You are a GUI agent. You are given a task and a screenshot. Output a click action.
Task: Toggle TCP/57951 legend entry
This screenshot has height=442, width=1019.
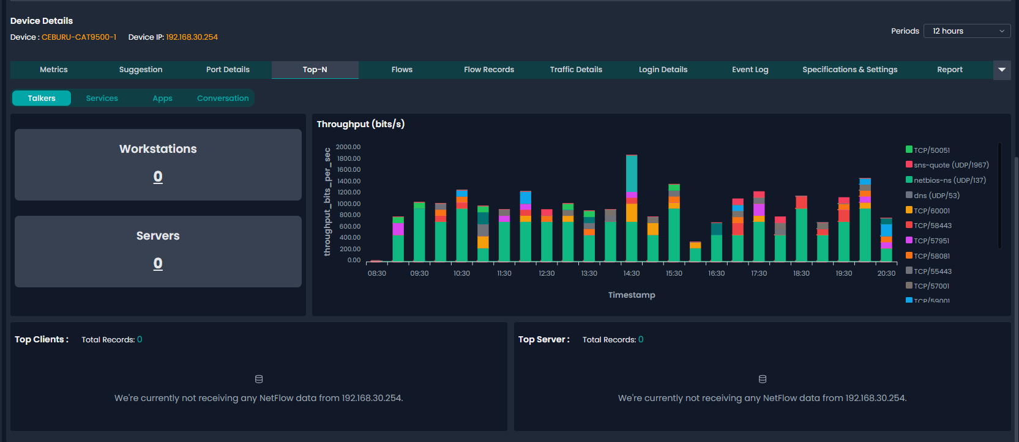[928, 241]
